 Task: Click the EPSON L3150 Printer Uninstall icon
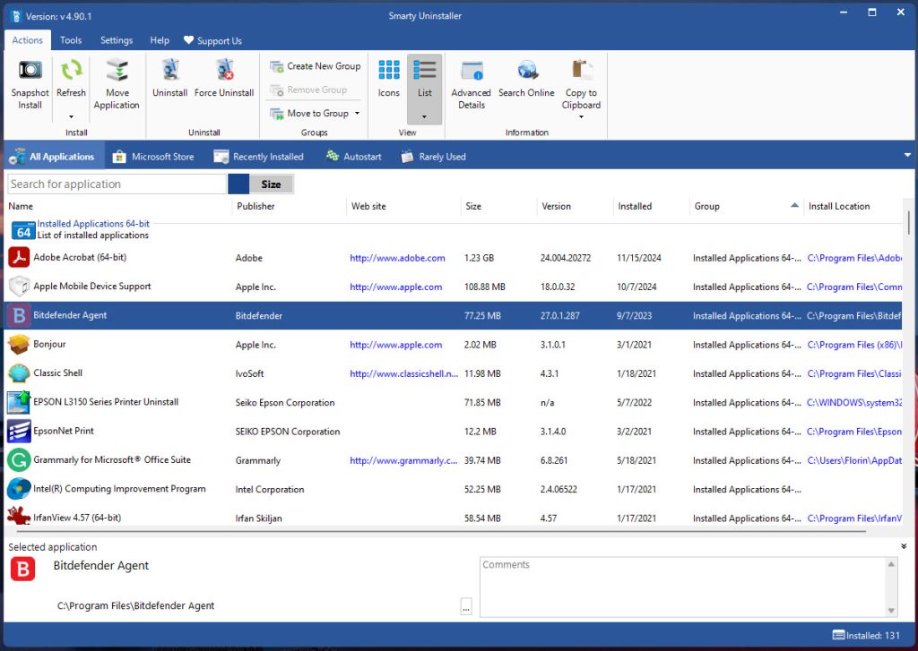[19, 402]
